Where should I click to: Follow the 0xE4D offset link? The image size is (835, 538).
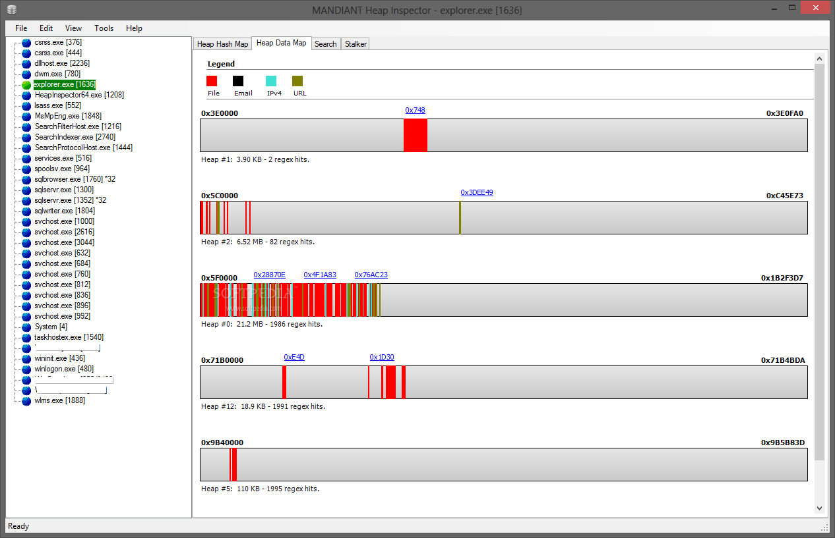pyautogui.click(x=294, y=358)
